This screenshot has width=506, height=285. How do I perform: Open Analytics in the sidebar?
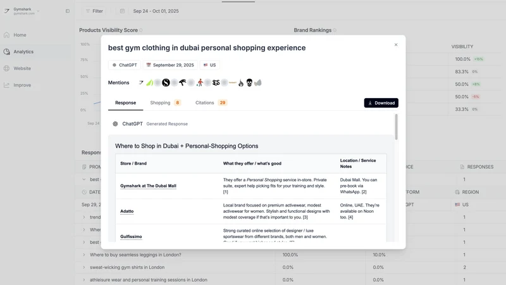23,52
